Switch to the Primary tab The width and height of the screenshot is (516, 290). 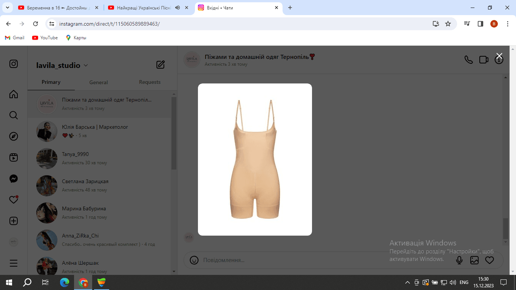(51, 82)
